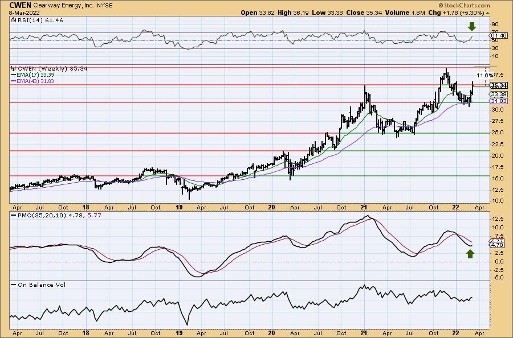Click the 20.0 price axis label

click(497, 156)
